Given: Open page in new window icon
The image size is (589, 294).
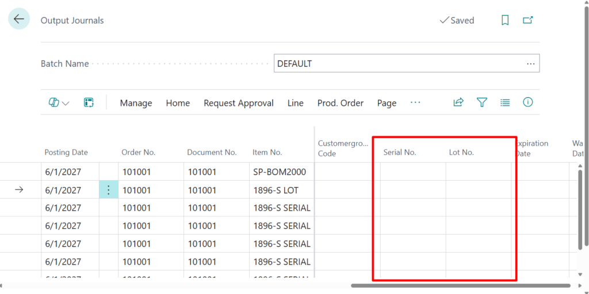Looking at the screenshot, I should click(x=527, y=20).
